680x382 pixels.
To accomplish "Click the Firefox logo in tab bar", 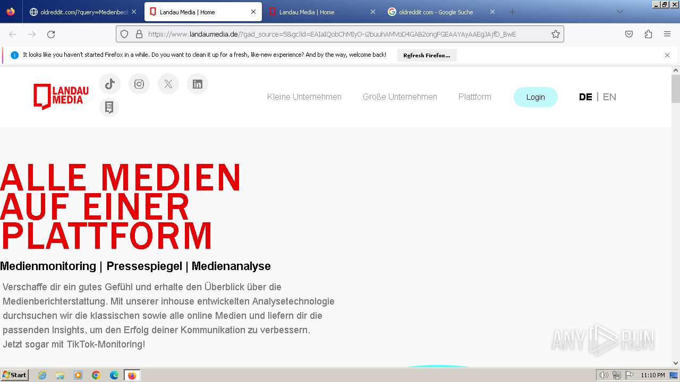I will [x=11, y=12].
